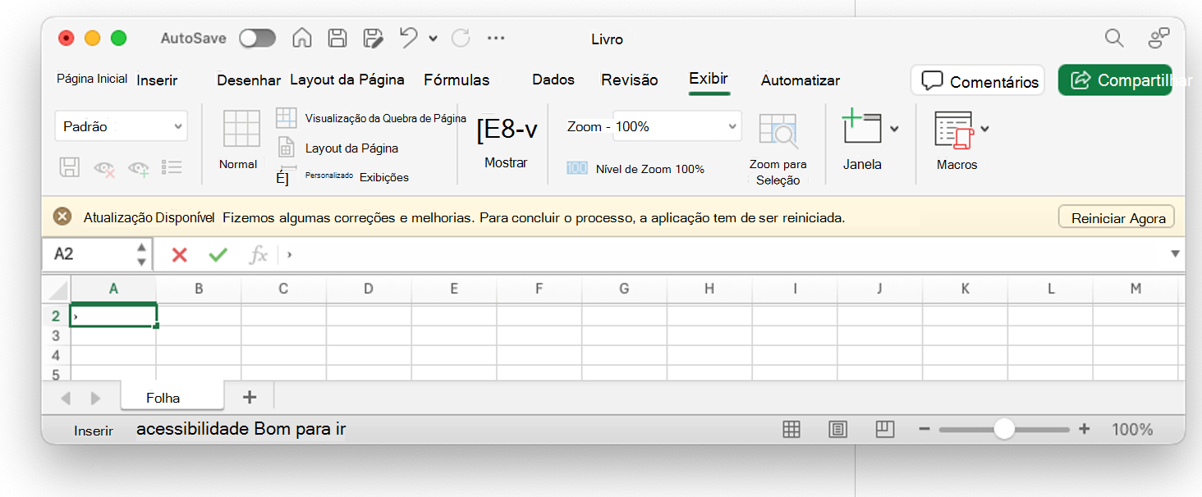Expand the Macros dropdown arrow

click(x=984, y=129)
